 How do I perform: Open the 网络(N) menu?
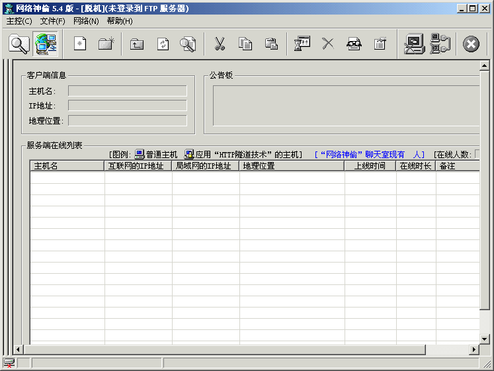(x=86, y=21)
